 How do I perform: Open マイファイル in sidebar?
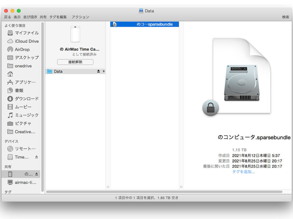click(x=23, y=33)
